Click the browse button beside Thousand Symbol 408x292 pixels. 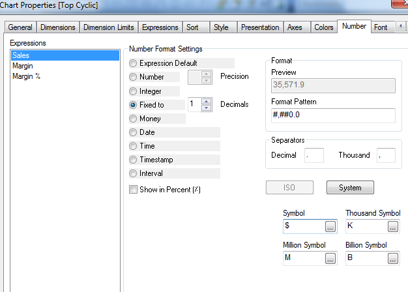pyautogui.click(x=393, y=227)
